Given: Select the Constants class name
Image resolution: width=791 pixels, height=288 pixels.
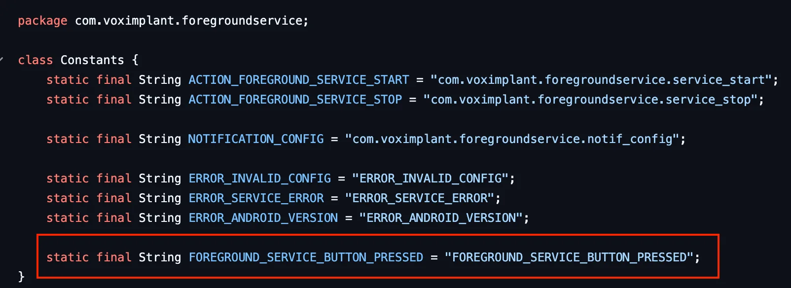Looking at the screenshot, I should coord(92,60).
